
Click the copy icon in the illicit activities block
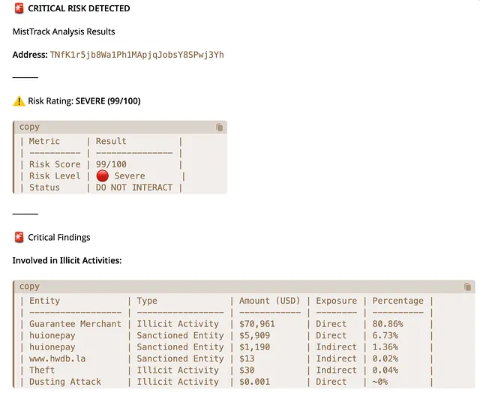pyautogui.click(x=468, y=286)
